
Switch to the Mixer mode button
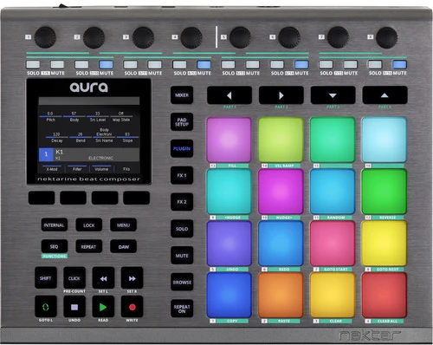(182, 95)
